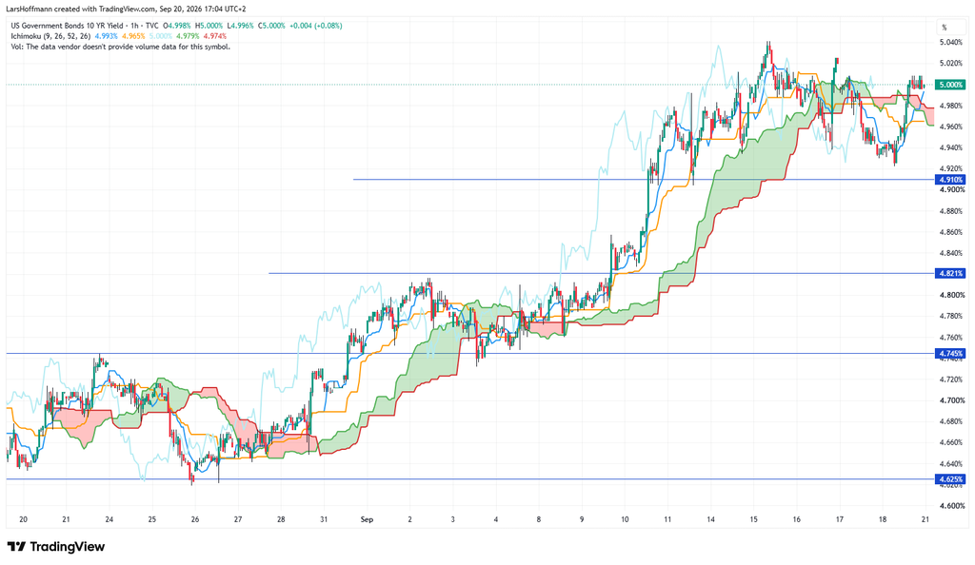975x565 pixels.
Task: Click the red 4.974% leading span value
Action: 214,36
